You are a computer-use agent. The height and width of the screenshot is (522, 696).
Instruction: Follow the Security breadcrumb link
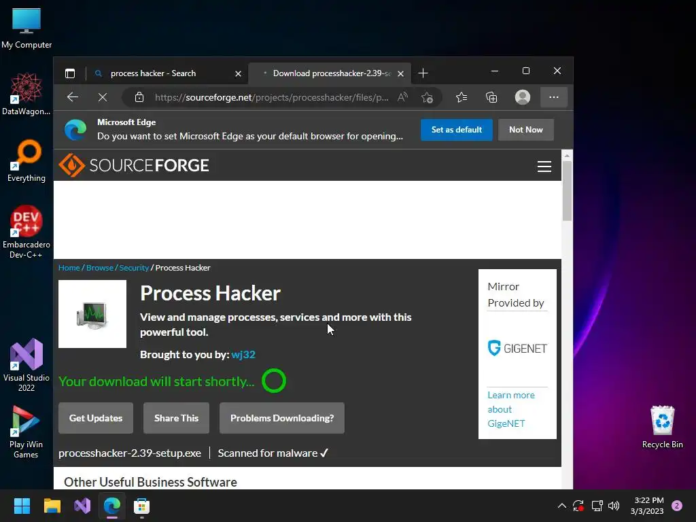134,268
